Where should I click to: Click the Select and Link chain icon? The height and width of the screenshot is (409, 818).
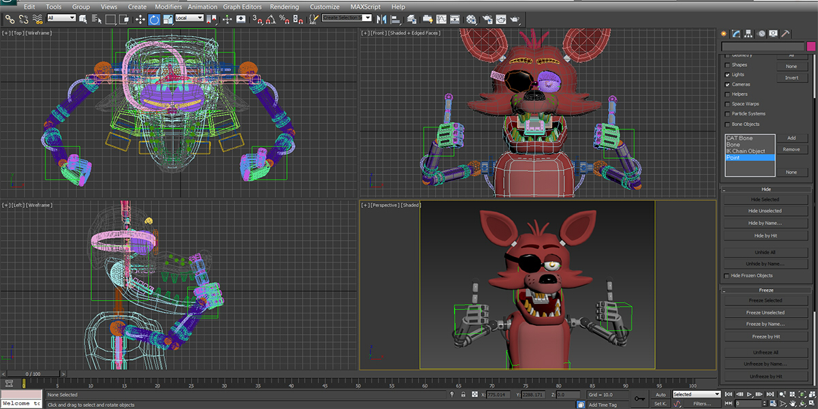point(10,19)
